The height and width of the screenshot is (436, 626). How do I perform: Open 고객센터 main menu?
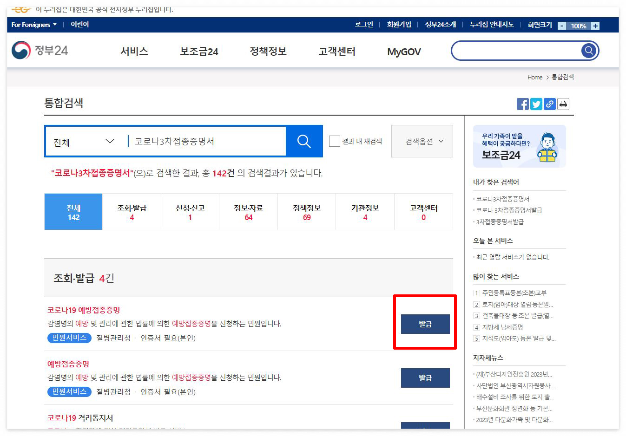337,52
